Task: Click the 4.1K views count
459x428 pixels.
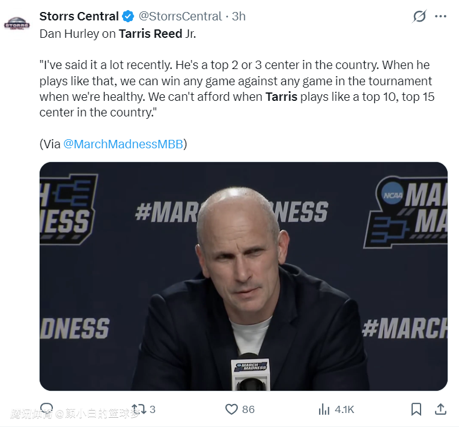Action: [344, 409]
